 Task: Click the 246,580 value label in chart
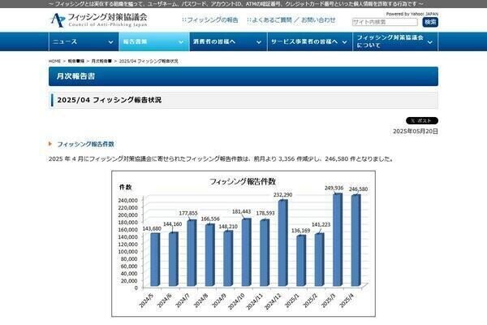point(358,189)
